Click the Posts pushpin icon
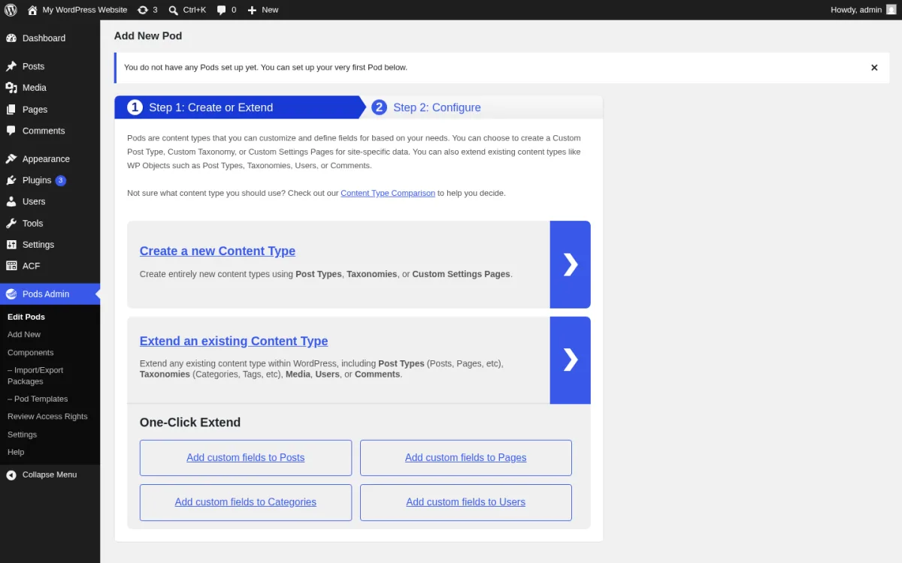Screen dimensions: 902x563 (11, 66)
